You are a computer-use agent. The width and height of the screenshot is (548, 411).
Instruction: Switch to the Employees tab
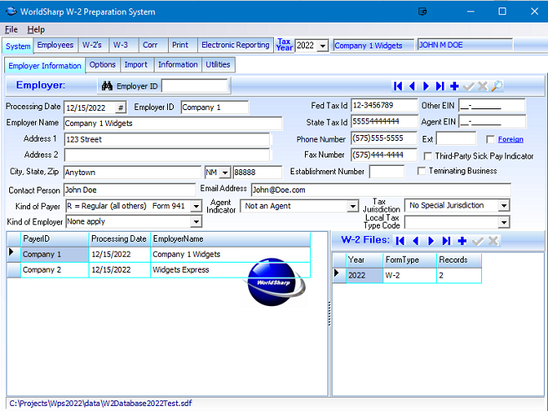click(x=55, y=45)
